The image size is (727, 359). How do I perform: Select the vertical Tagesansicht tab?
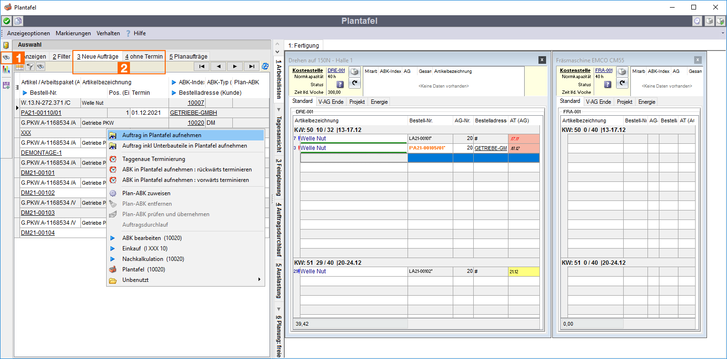click(279, 133)
